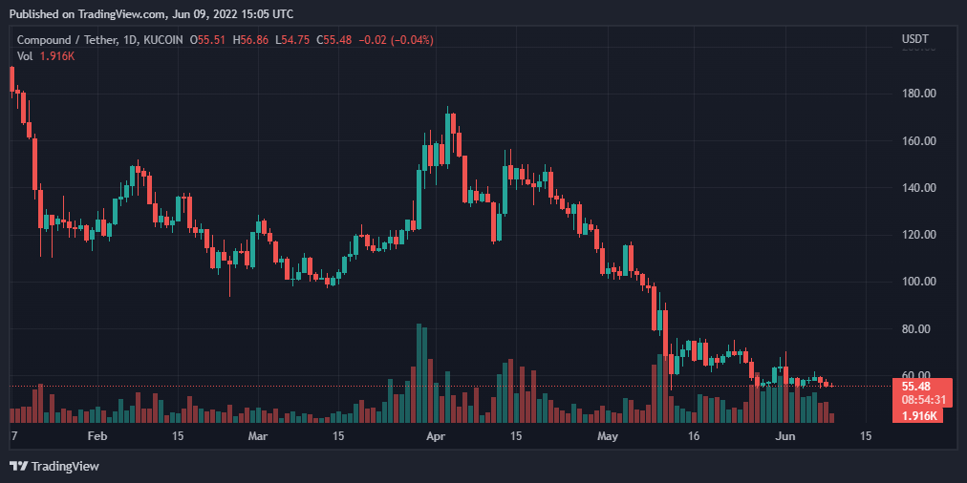Click the USDT currency label

[x=915, y=39]
